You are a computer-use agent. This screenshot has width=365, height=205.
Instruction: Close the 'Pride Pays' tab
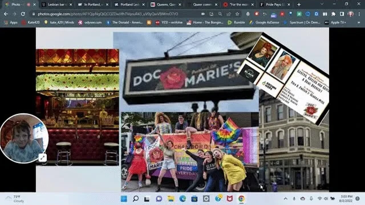(289, 5)
